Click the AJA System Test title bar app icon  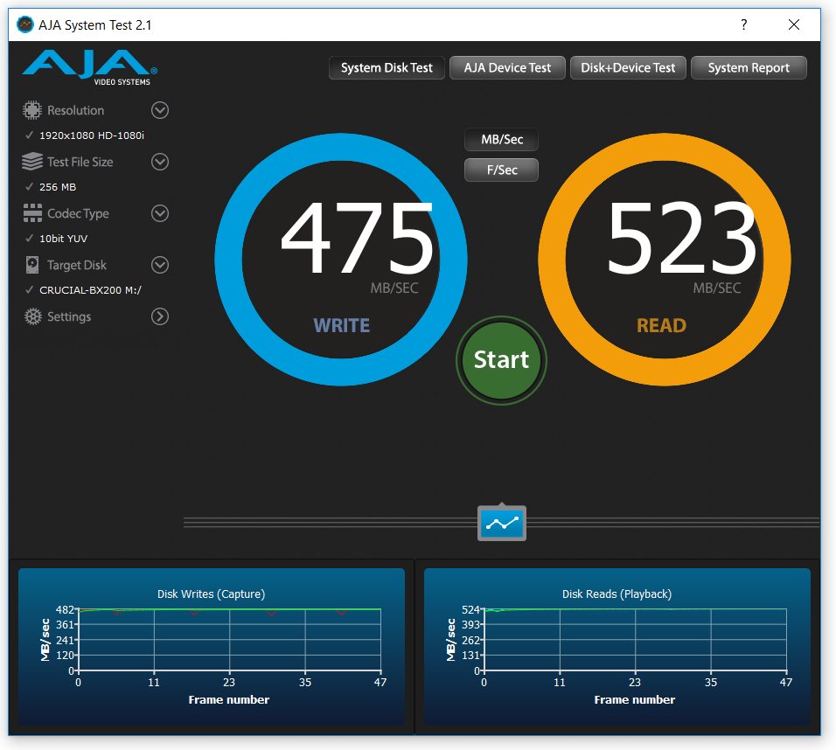[x=25, y=24]
